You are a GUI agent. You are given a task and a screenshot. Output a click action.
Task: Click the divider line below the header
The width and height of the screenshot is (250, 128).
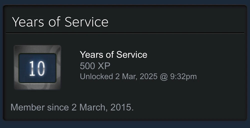pyautogui.click(x=125, y=33)
